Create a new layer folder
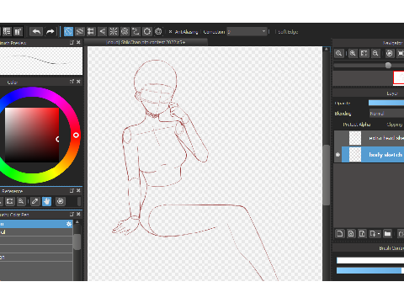Viewport: 404px width, 303px height. pyautogui.click(x=388, y=233)
